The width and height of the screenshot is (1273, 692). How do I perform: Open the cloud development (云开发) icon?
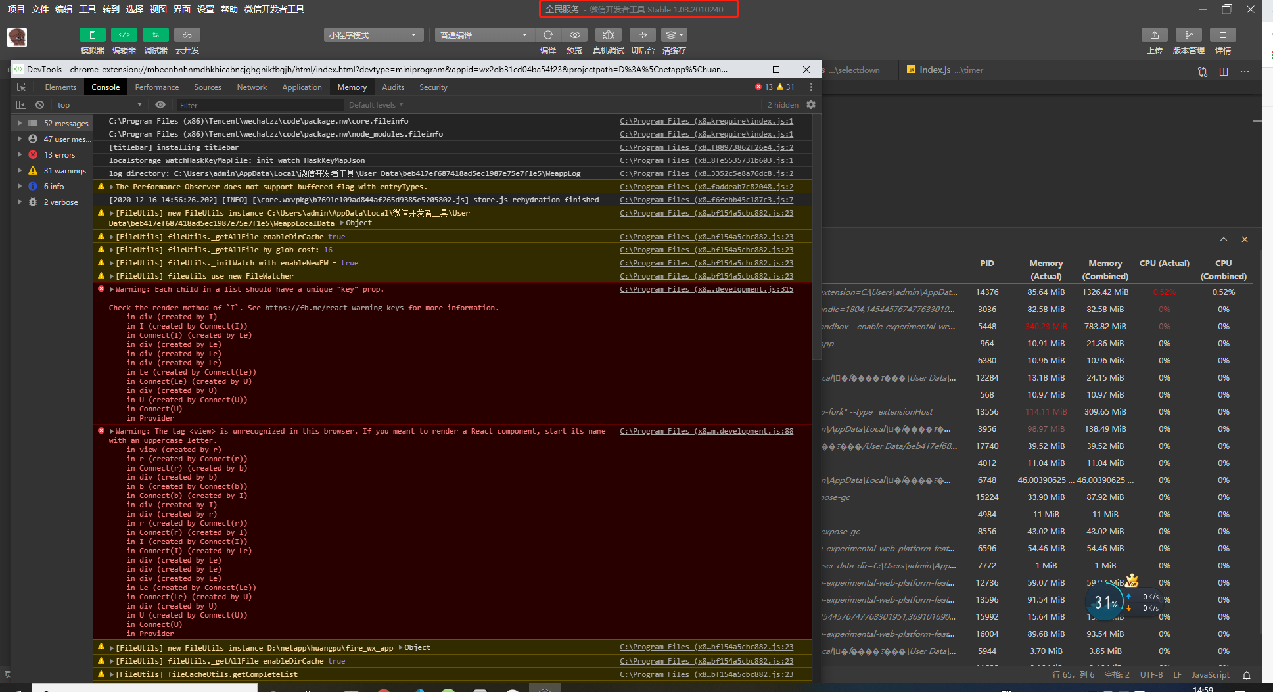point(187,35)
